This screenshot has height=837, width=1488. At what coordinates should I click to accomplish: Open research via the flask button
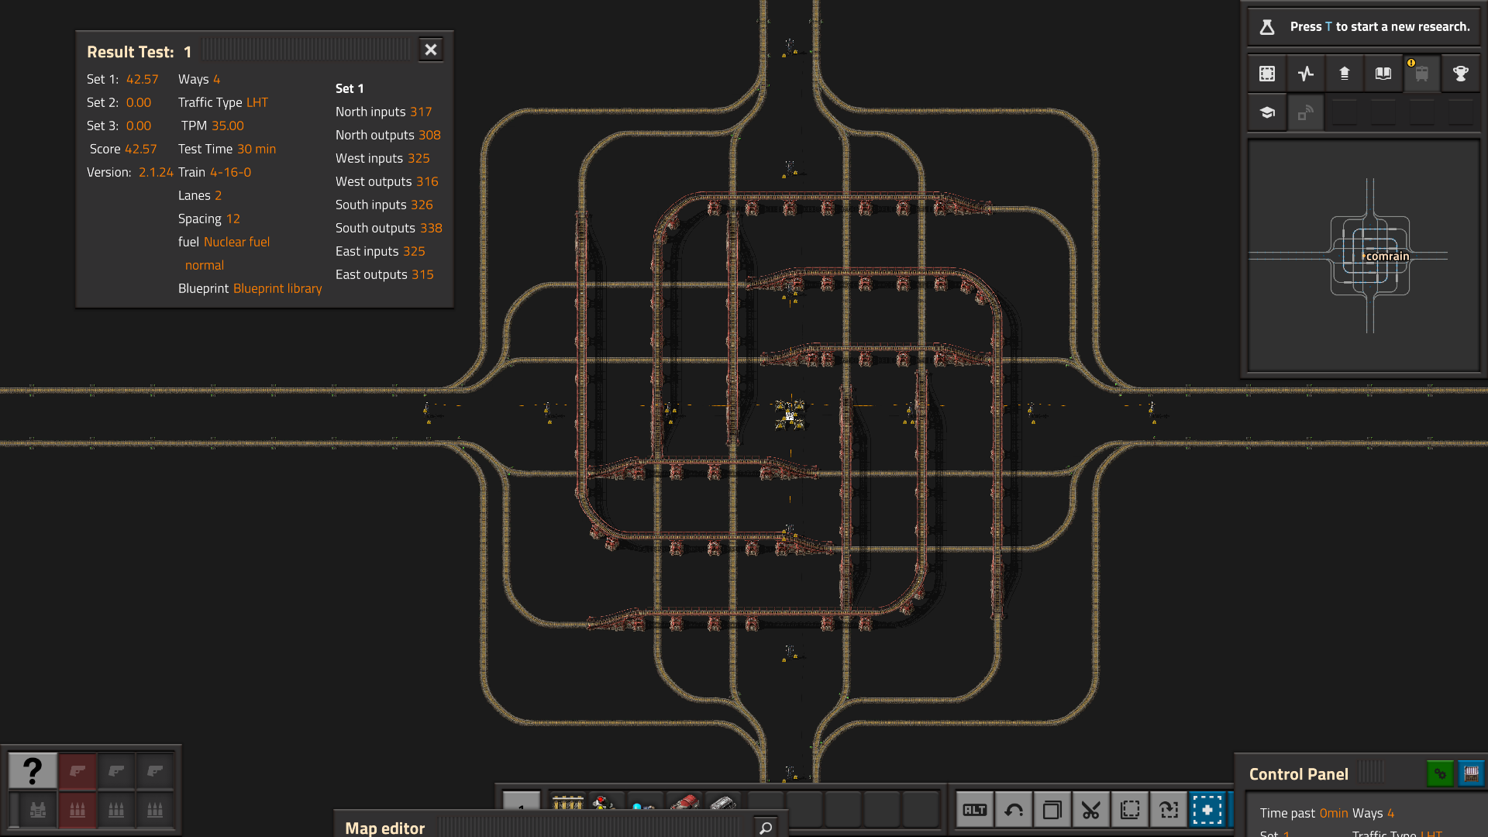click(1267, 27)
